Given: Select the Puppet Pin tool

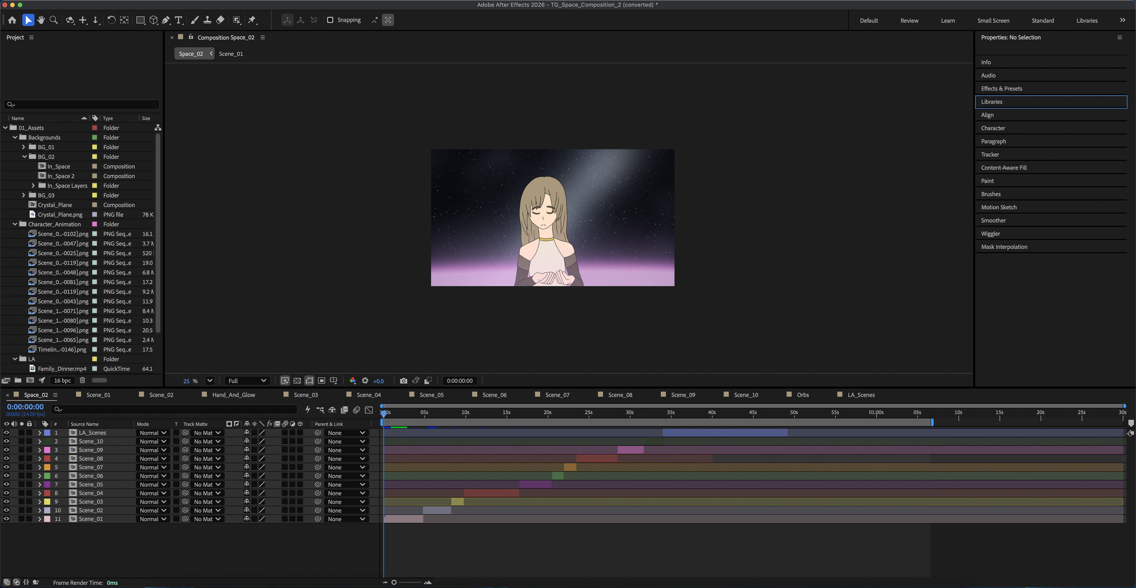Looking at the screenshot, I should (252, 20).
